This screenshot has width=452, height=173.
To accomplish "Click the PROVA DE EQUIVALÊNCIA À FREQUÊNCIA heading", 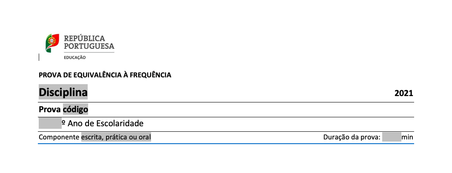I will 105,75.
